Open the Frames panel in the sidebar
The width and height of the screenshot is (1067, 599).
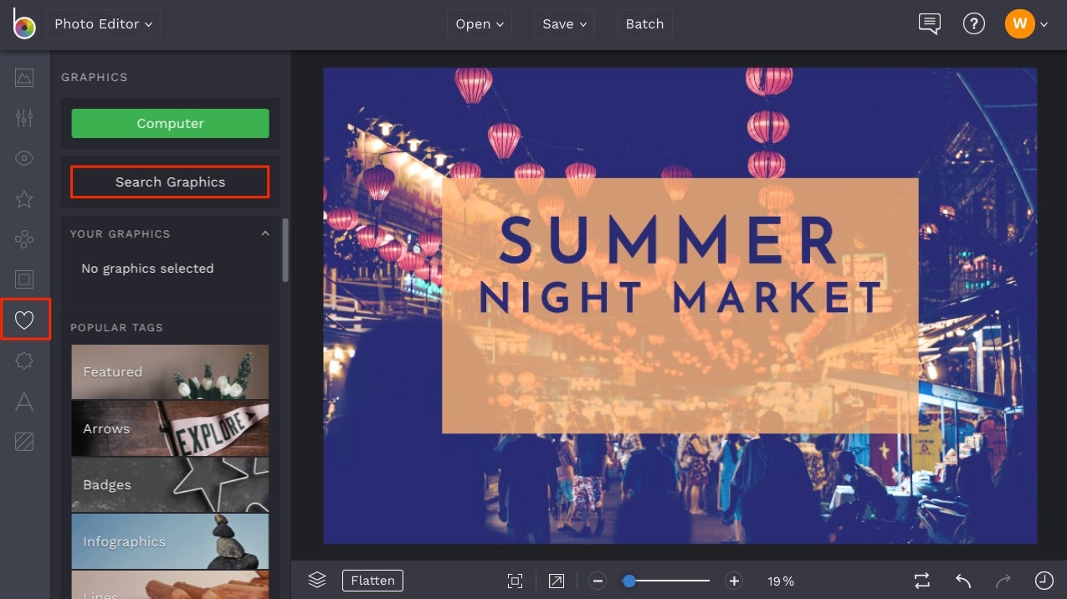tap(23, 279)
